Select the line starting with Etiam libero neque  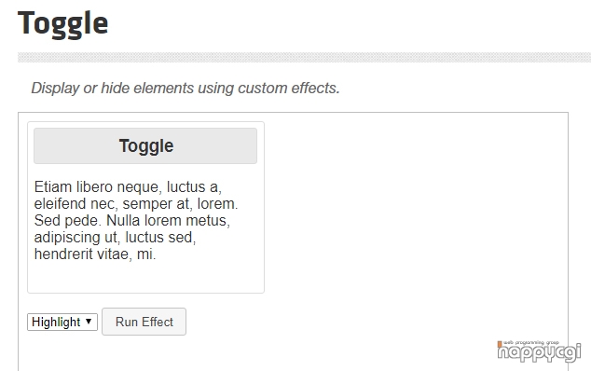click(128, 187)
